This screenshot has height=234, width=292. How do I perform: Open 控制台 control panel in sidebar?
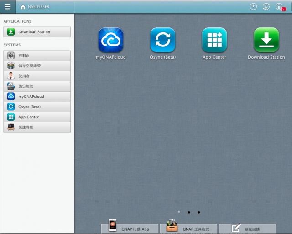[37, 56]
